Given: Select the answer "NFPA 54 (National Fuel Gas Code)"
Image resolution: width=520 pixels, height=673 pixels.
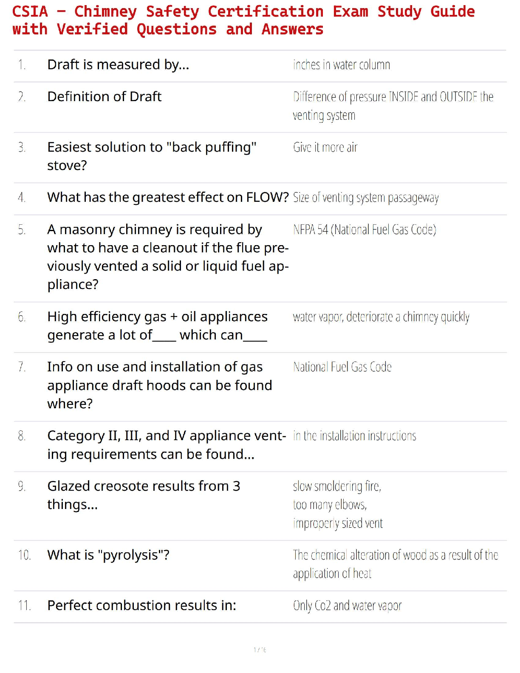Looking at the screenshot, I should [365, 230].
